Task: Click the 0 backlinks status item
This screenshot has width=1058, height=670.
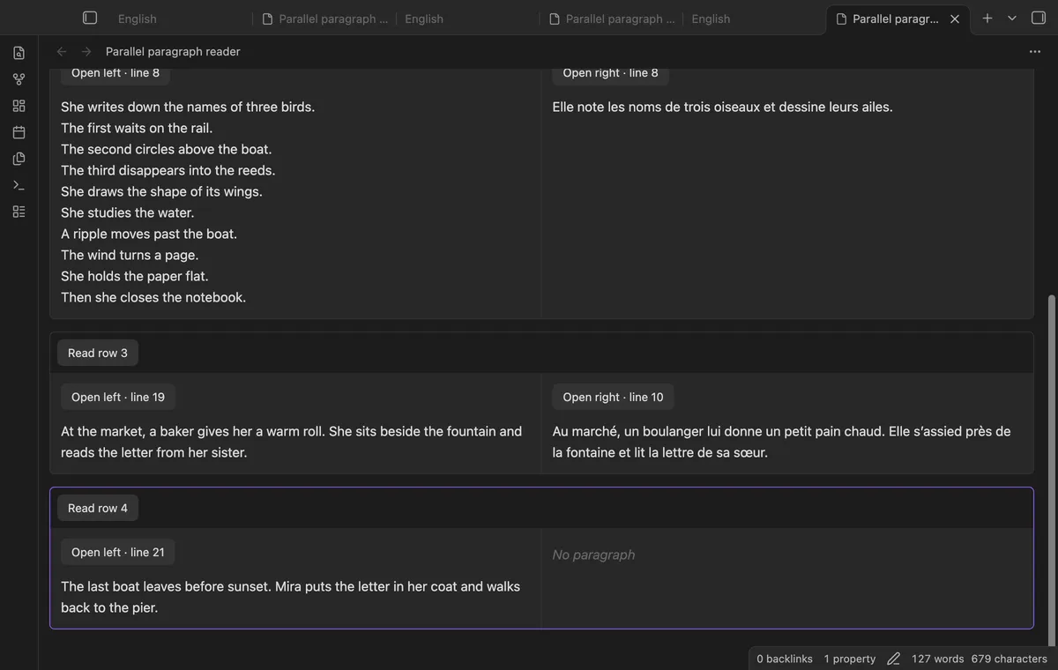Action: coord(785,659)
